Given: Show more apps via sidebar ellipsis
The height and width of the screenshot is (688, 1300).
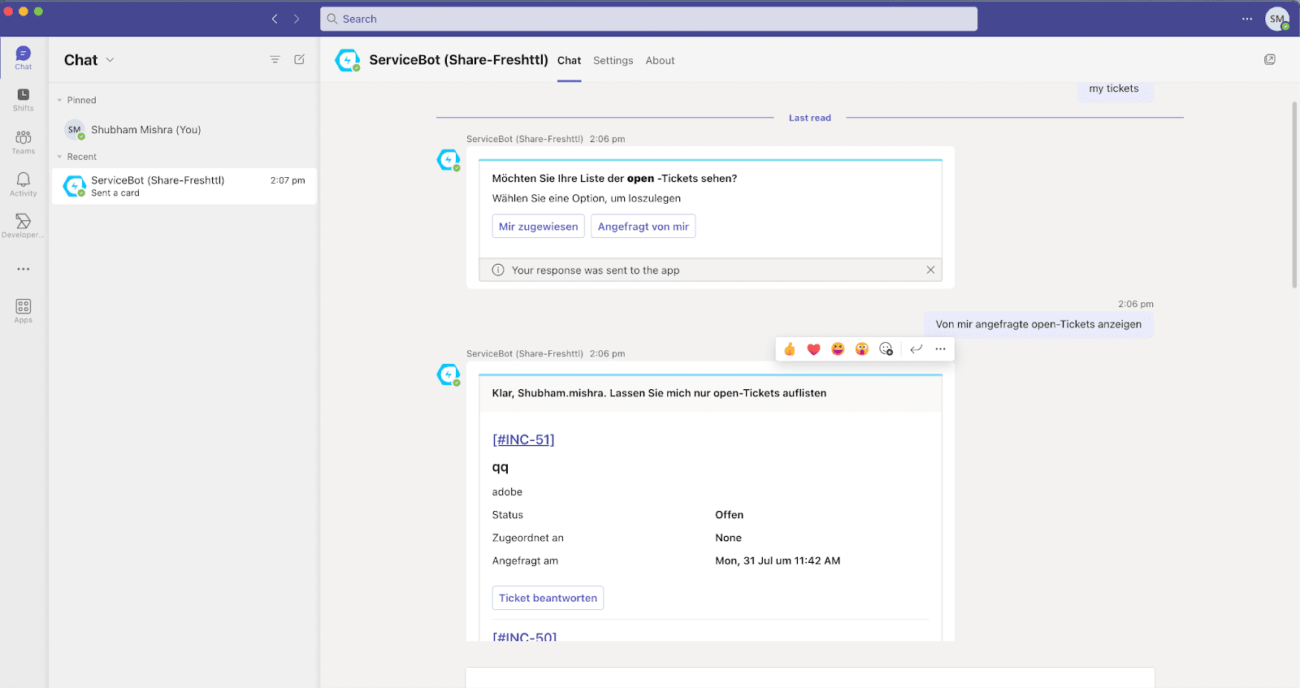Looking at the screenshot, I should pyautogui.click(x=24, y=269).
